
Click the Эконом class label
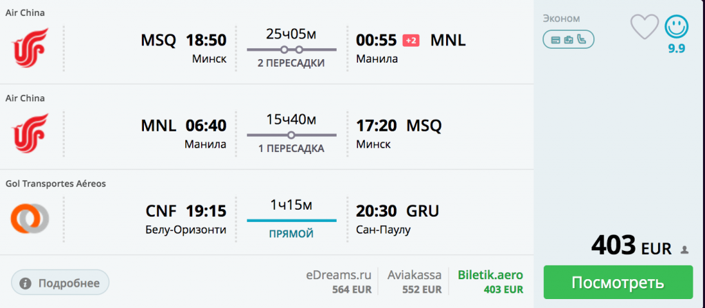pos(561,19)
